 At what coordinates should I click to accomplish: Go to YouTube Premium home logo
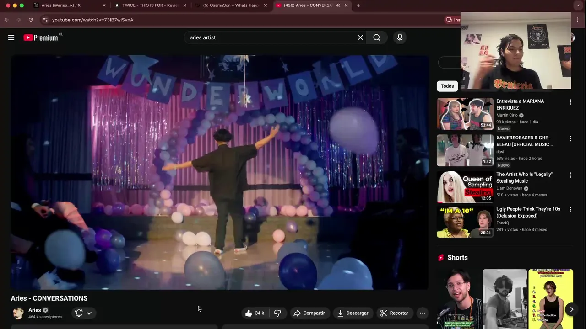point(41,37)
